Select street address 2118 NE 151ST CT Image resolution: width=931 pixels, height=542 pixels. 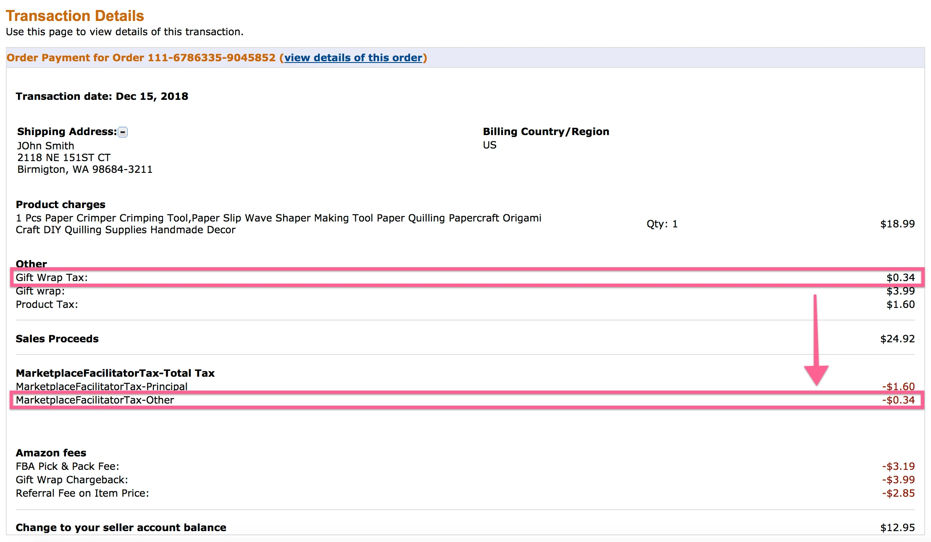(64, 158)
